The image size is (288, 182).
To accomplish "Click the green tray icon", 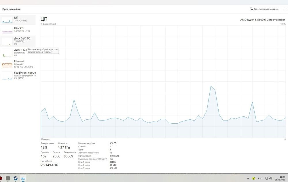I will pyautogui.click(x=253, y=178).
